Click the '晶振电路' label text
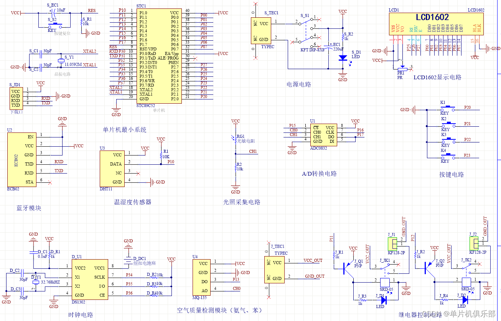The height and width of the screenshot is (321, 501). tap(63, 74)
